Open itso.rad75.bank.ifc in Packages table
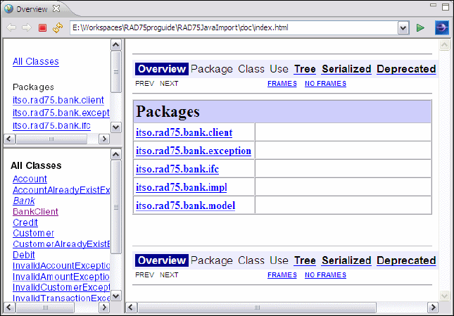Screen dimensions: 454x316 (x=177, y=169)
